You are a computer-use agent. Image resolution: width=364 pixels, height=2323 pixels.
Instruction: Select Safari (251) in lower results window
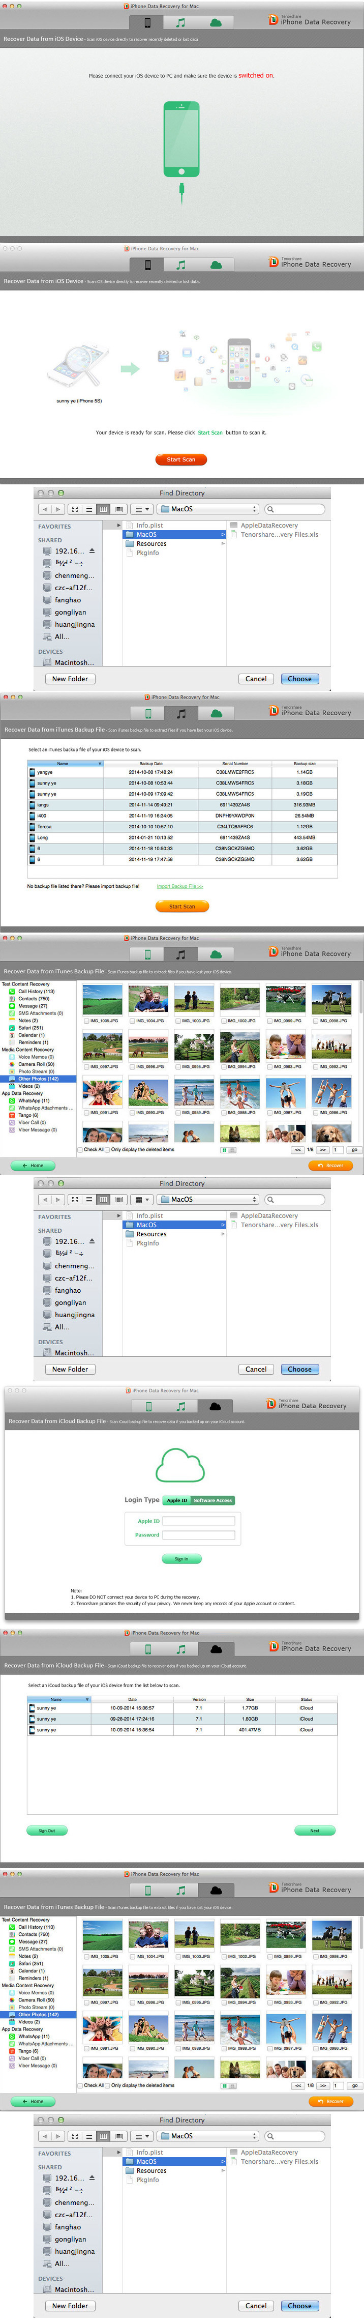click(31, 1962)
